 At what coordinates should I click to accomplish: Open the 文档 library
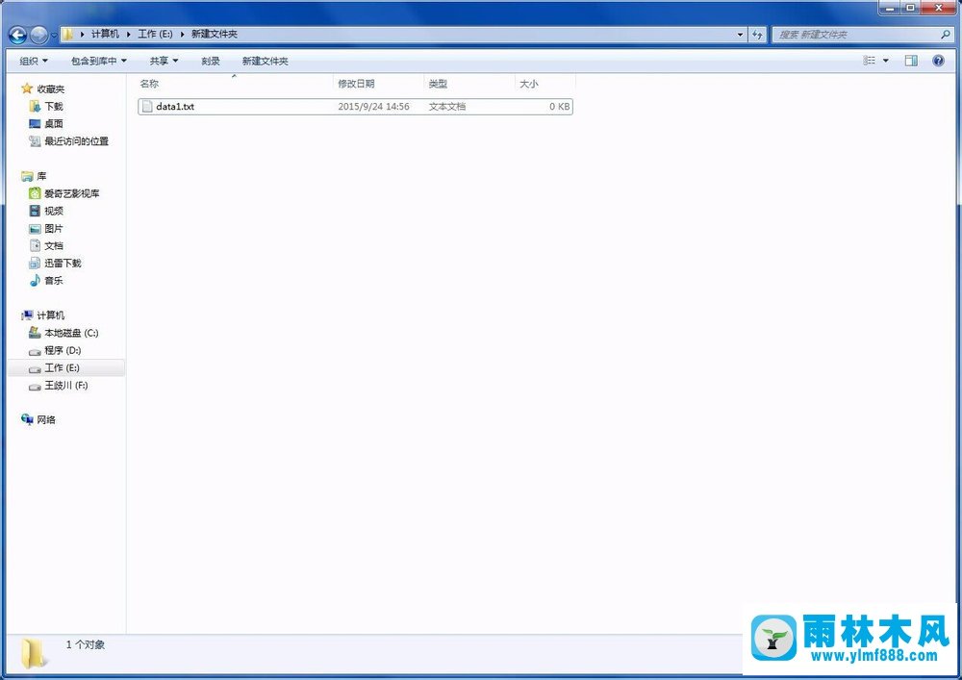pos(53,245)
